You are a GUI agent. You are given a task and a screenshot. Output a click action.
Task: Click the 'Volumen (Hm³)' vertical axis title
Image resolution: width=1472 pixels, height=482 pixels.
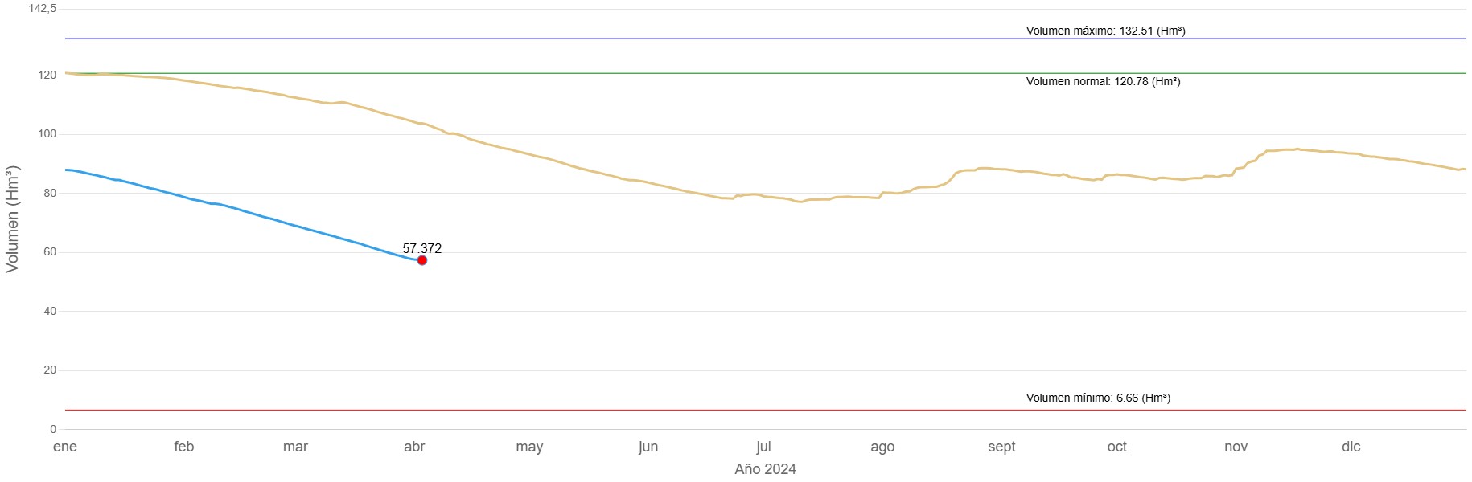coord(12,219)
